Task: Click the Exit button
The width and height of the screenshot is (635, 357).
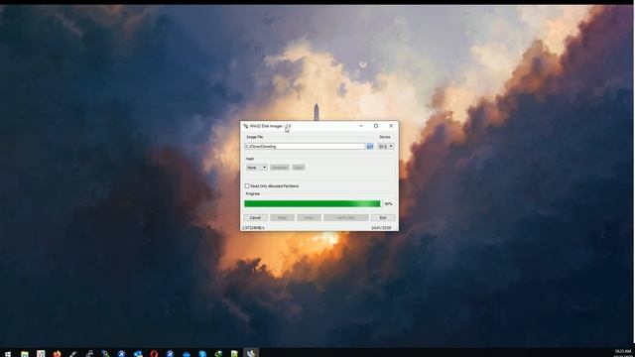Action: pyautogui.click(x=383, y=218)
